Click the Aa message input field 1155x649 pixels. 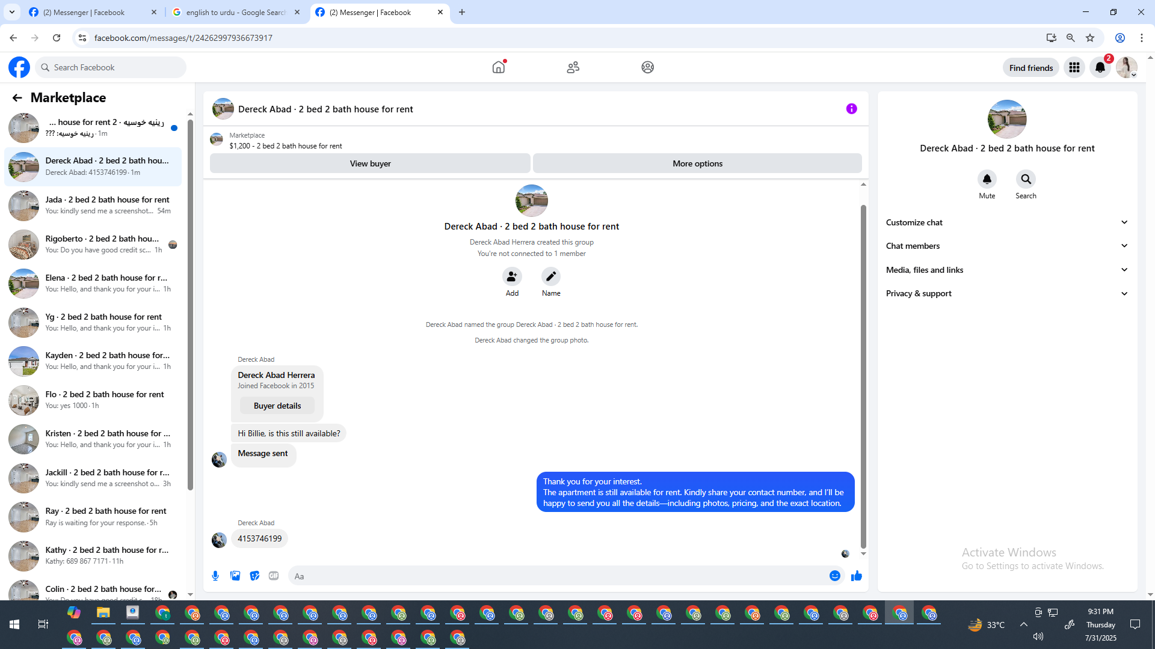[x=559, y=576]
